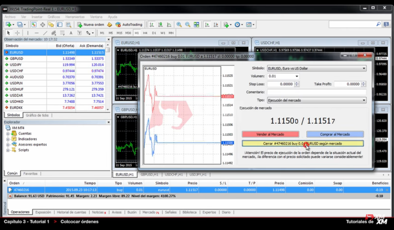Image resolution: width=394 pixels, height=230 pixels.
Task: Open the Strategy Tester magnifier icon
Action: tap(68, 24)
